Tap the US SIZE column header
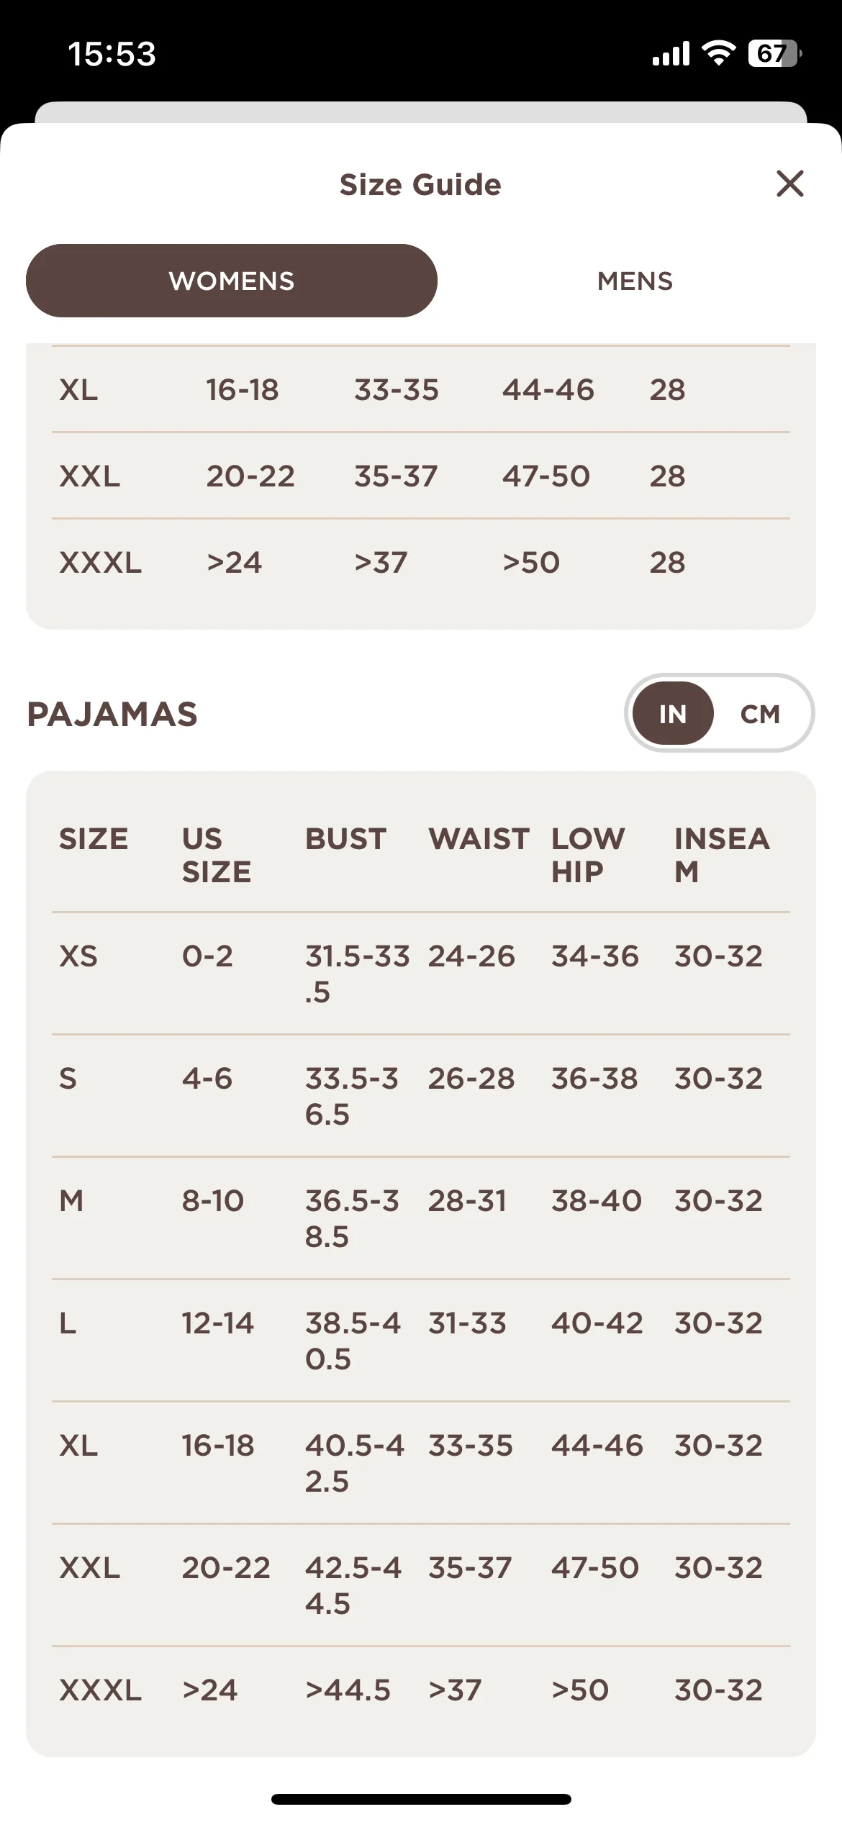Image resolution: width=842 pixels, height=1822 pixels. tap(217, 855)
